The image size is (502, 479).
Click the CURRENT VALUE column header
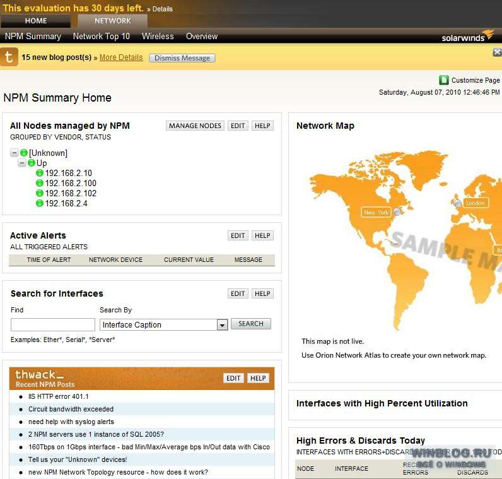pyautogui.click(x=189, y=260)
